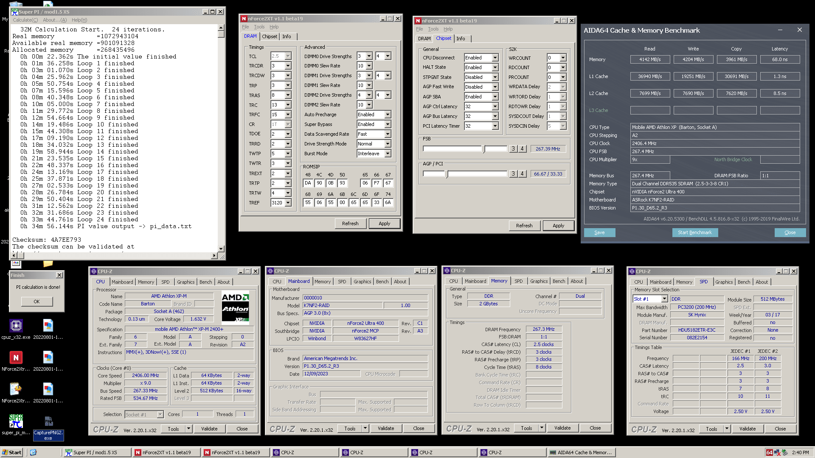Switch to AIDA64 Cache & Memory taskbar button
This screenshot has height=458, width=815.
coord(581,452)
